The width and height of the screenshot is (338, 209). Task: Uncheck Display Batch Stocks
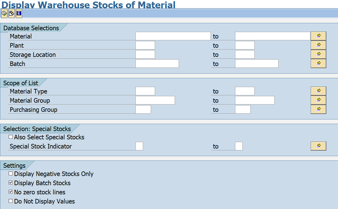click(10, 182)
